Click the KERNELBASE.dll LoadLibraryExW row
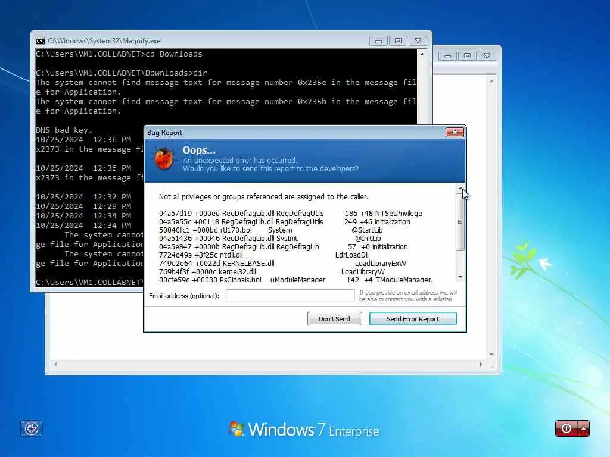This screenshot has height=457, width=610. tap(282, 264)
